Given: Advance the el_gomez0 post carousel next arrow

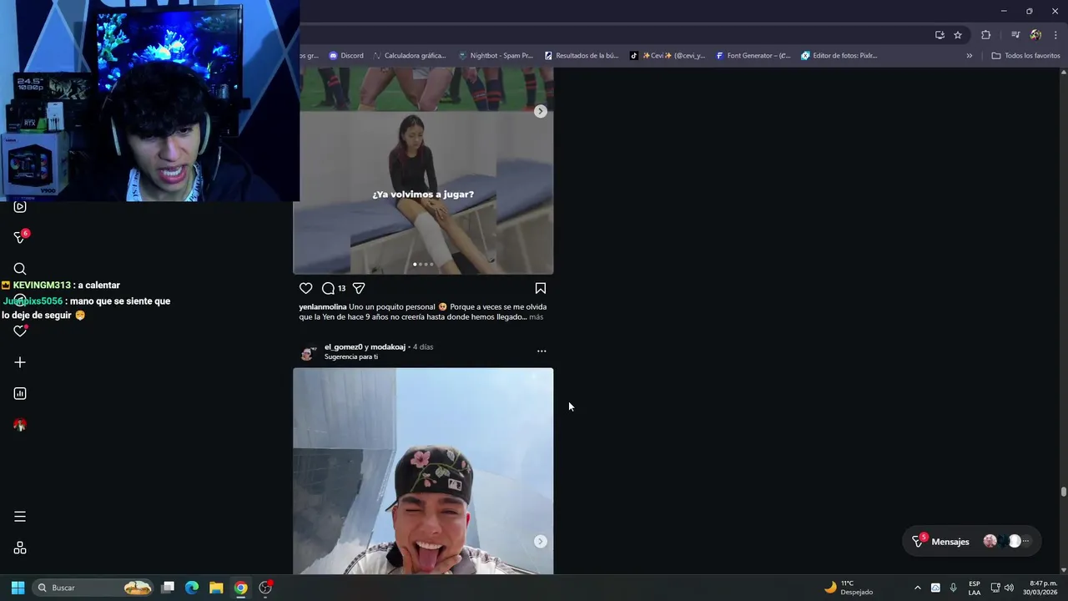Looking at the screenshot, I should pyautogui.click(x=541, y=542).
